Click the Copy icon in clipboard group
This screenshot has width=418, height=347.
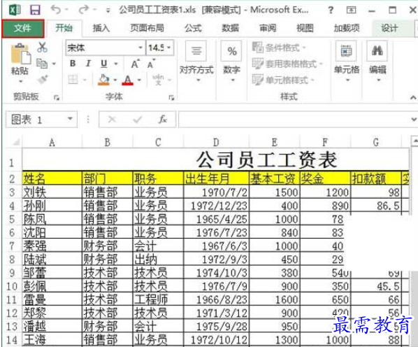coord(42,64)
